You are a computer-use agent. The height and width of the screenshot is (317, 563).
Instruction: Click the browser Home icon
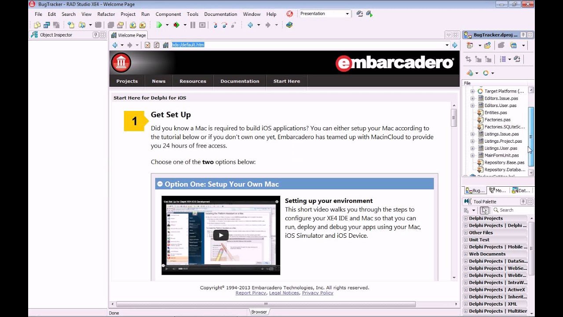pyautogui.click(x=166, y=45)
